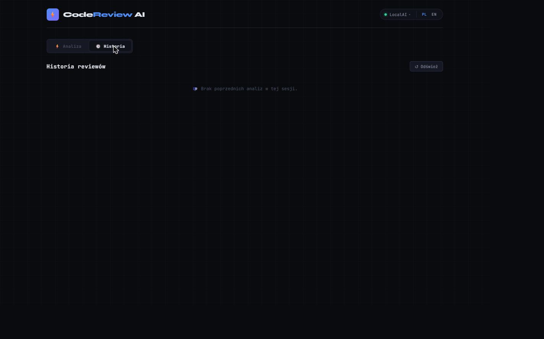The image size is (544, 339).
Task: Click the Odśwież refresh button
Action: point(426,67)
